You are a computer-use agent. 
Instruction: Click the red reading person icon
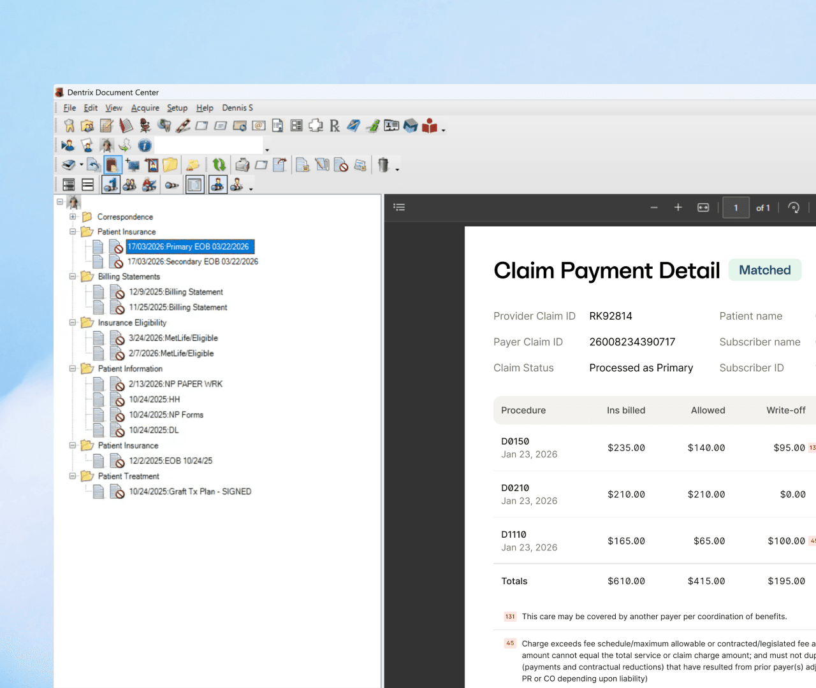point(430,126)
